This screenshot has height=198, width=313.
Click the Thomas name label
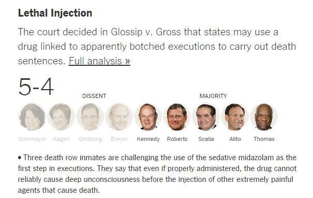point(264,139)
